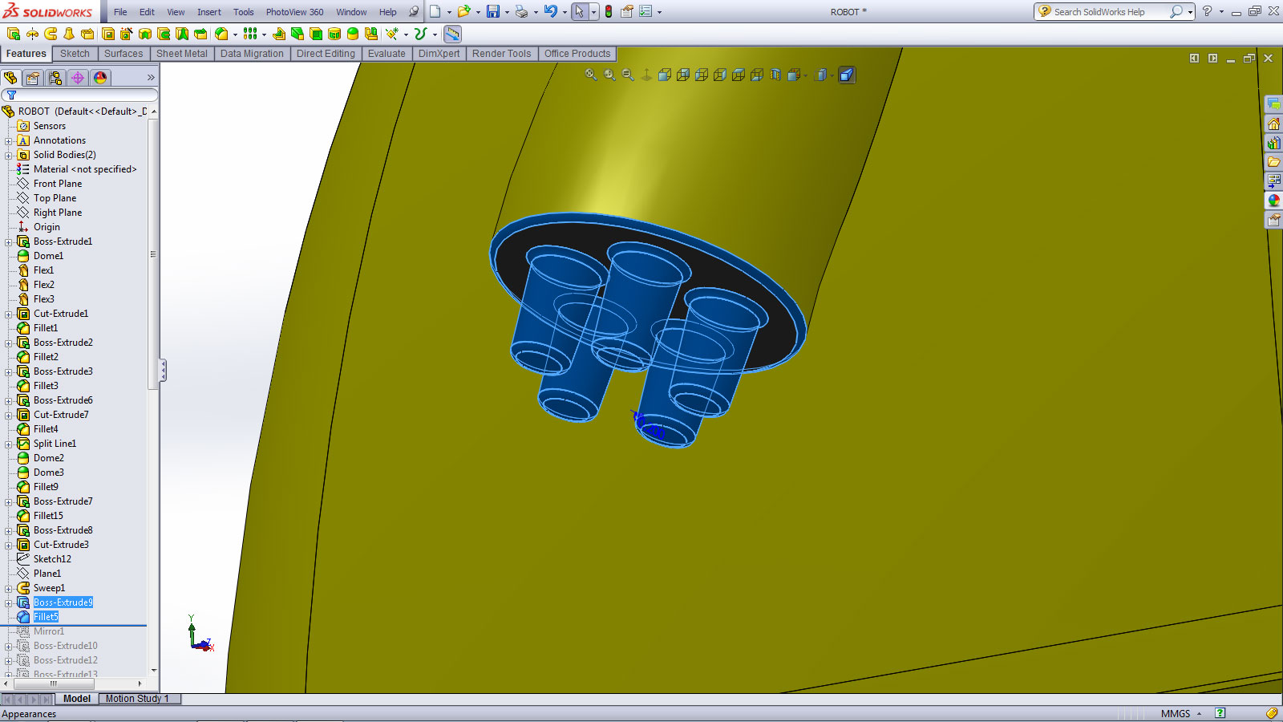The height and width of the screenshot is (722, 1283).
Task: Toggle the highlighted shaded display icon
Action: [x=847, y=75]
